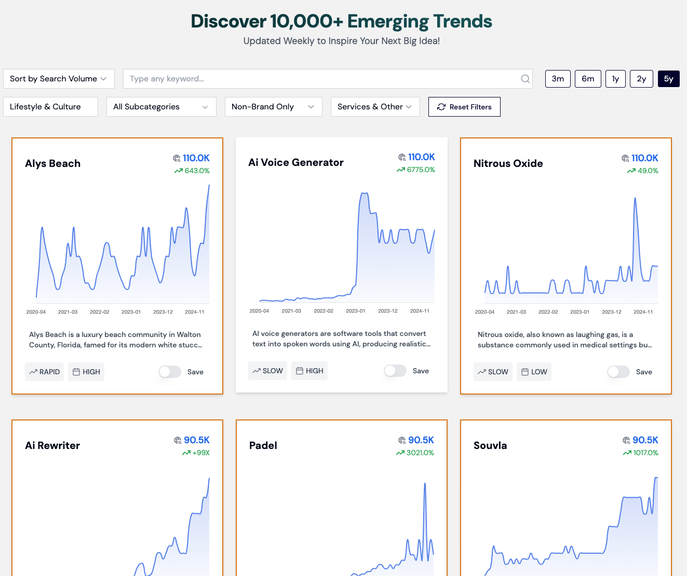Open the Padel trend title
687x576 pixels.
coord(263,445)
